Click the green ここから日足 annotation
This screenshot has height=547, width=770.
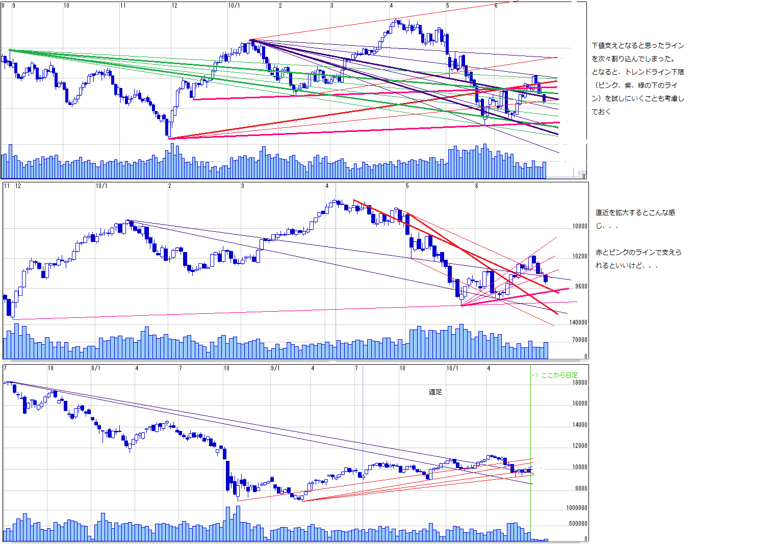pos(555,375)
